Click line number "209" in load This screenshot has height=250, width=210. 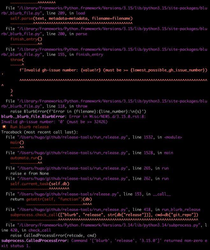point(61,13)
